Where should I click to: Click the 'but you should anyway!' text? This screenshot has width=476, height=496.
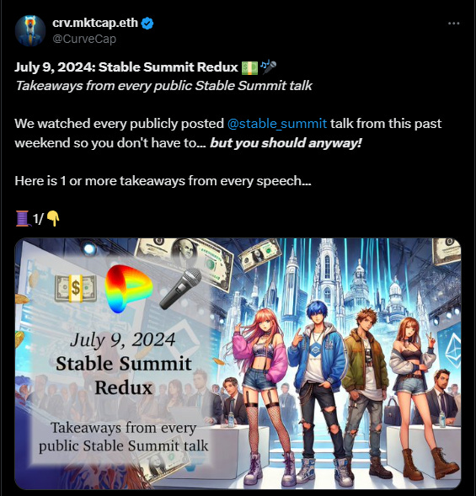pos(286,143)
